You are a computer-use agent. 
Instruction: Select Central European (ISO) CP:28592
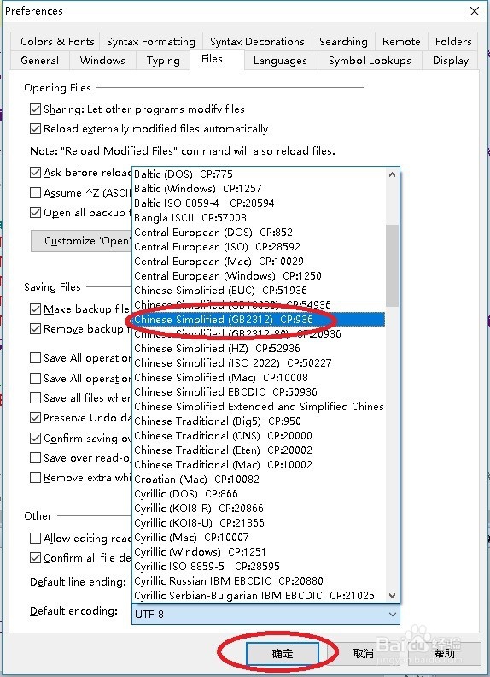259,246
